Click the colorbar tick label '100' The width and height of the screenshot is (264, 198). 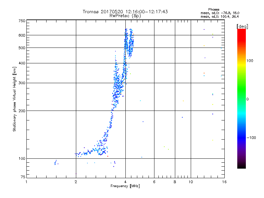250,61
